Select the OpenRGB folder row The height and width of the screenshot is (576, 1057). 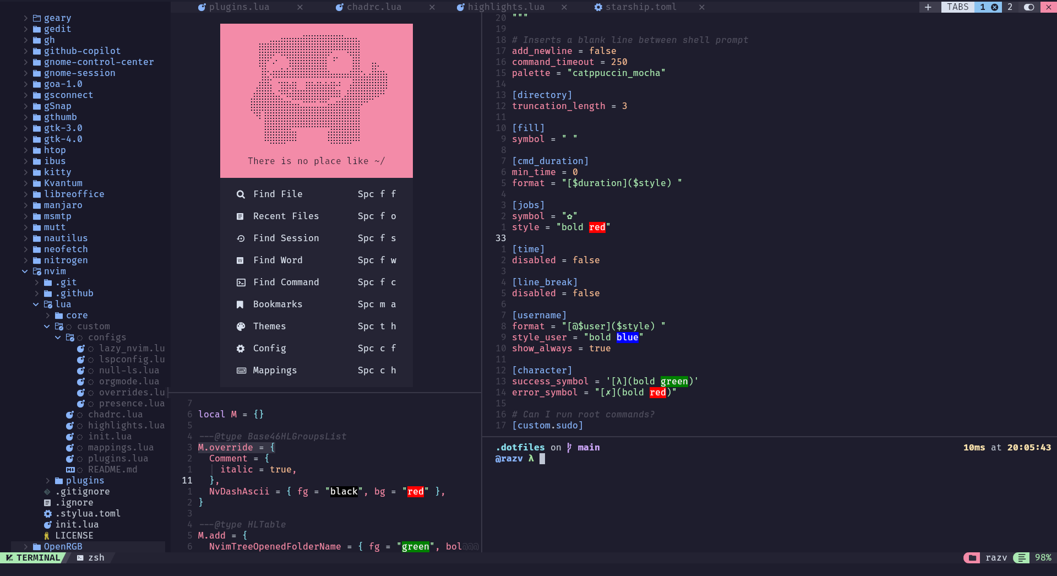pyautogui.click(x=88, y=547)
